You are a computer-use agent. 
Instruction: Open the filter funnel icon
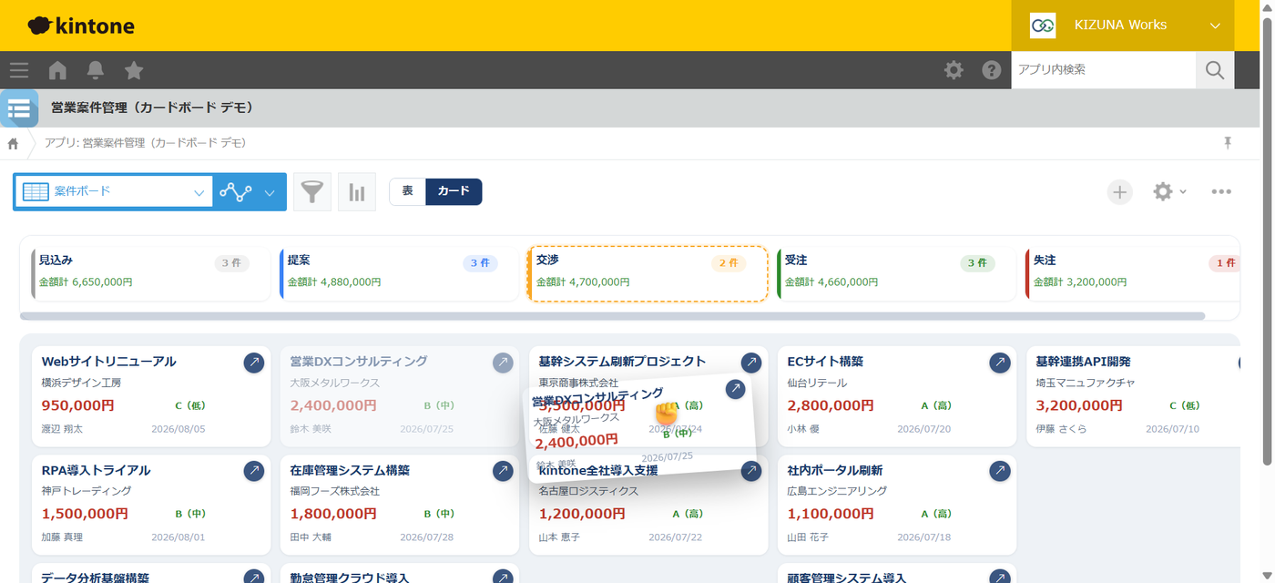312,192
